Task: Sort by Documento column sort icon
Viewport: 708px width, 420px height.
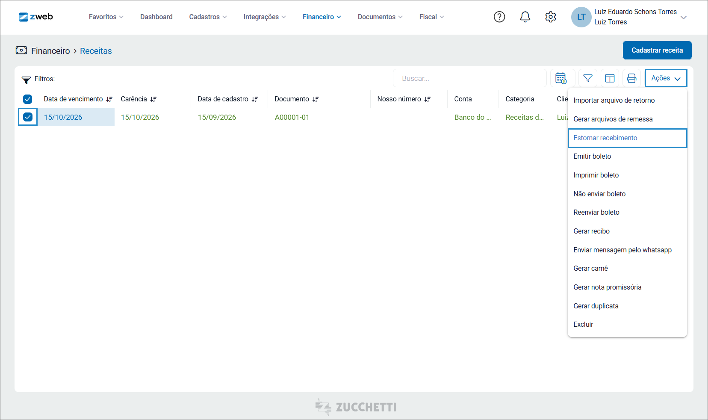Action: pos(316,99)
